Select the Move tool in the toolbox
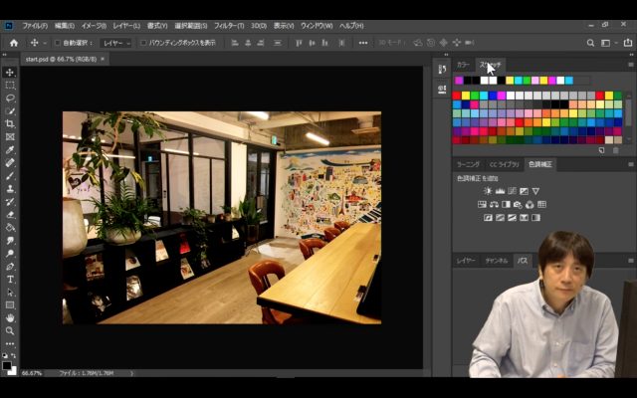 point(10,73)
